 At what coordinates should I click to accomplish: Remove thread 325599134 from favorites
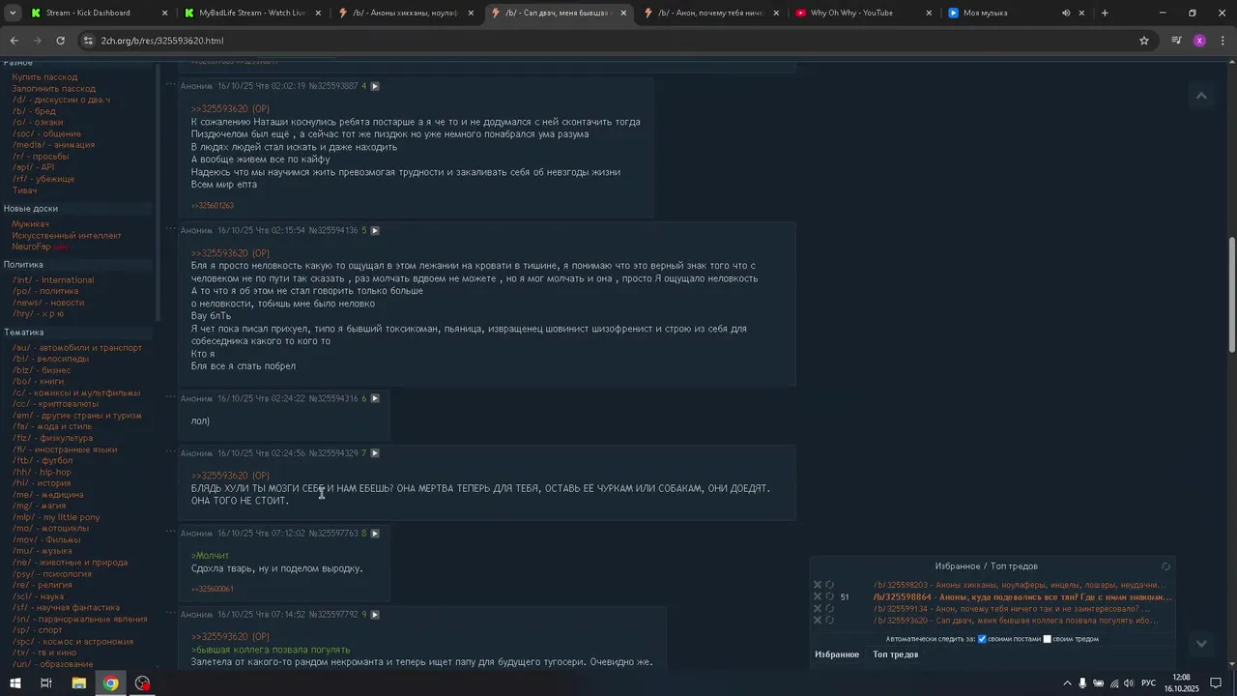pyautogui.click(x=818, y=608)
